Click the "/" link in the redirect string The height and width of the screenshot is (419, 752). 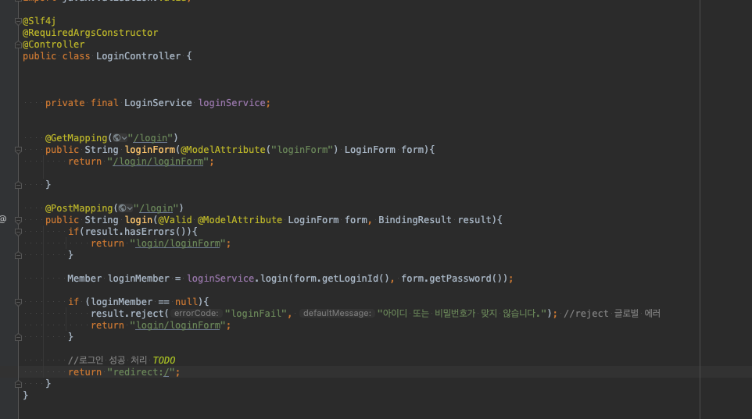(x=167, y=372)
